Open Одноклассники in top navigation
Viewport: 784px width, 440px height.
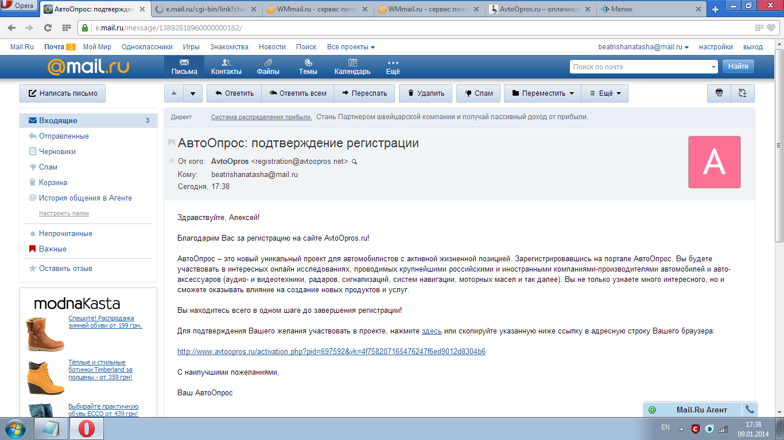click(148, 47)
